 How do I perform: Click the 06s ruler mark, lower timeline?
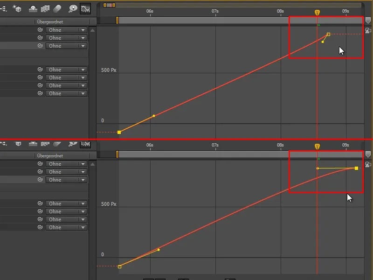(150, 145)
